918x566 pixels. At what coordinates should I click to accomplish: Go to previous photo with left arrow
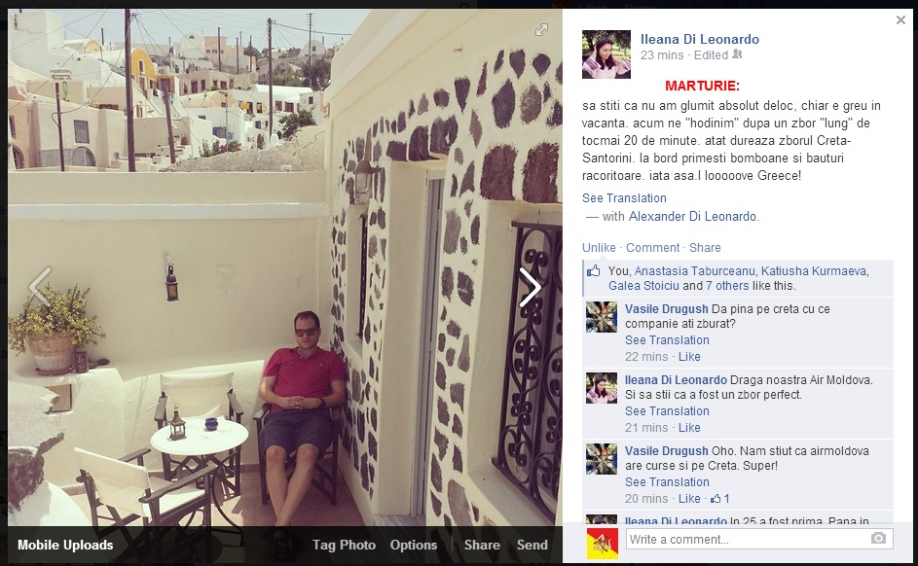[x=40, y=287]
